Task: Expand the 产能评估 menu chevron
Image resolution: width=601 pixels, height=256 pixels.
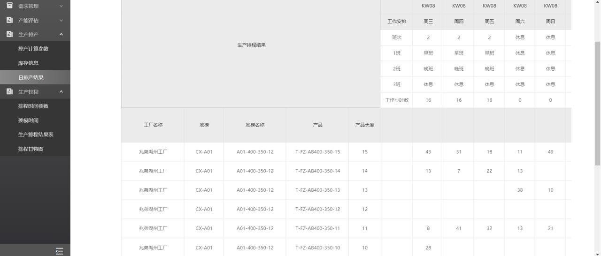Action: tap(61, 21)
